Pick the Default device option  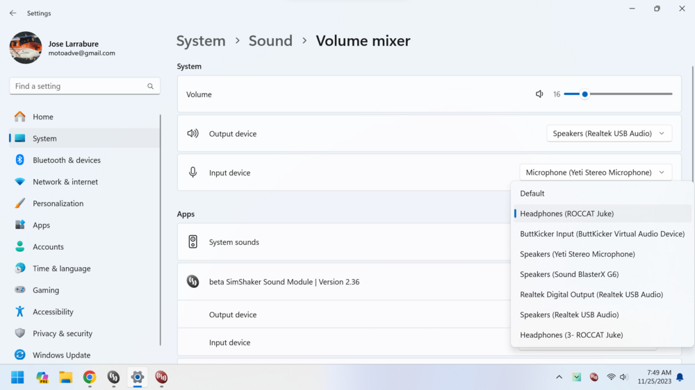pos(532,194)
